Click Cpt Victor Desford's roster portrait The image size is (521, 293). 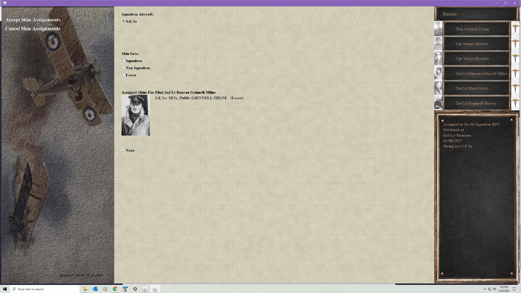pos(438,58)
